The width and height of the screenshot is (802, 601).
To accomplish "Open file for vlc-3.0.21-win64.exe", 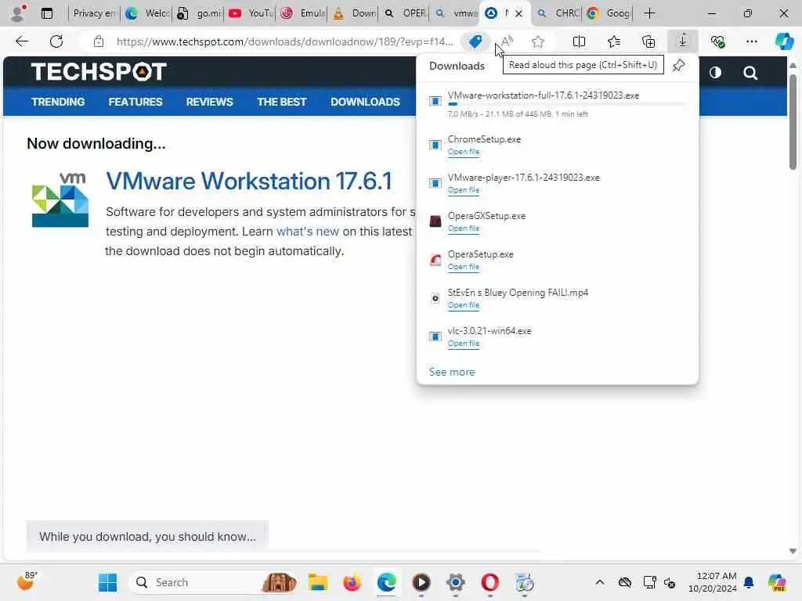I will [x=464, y=344].
